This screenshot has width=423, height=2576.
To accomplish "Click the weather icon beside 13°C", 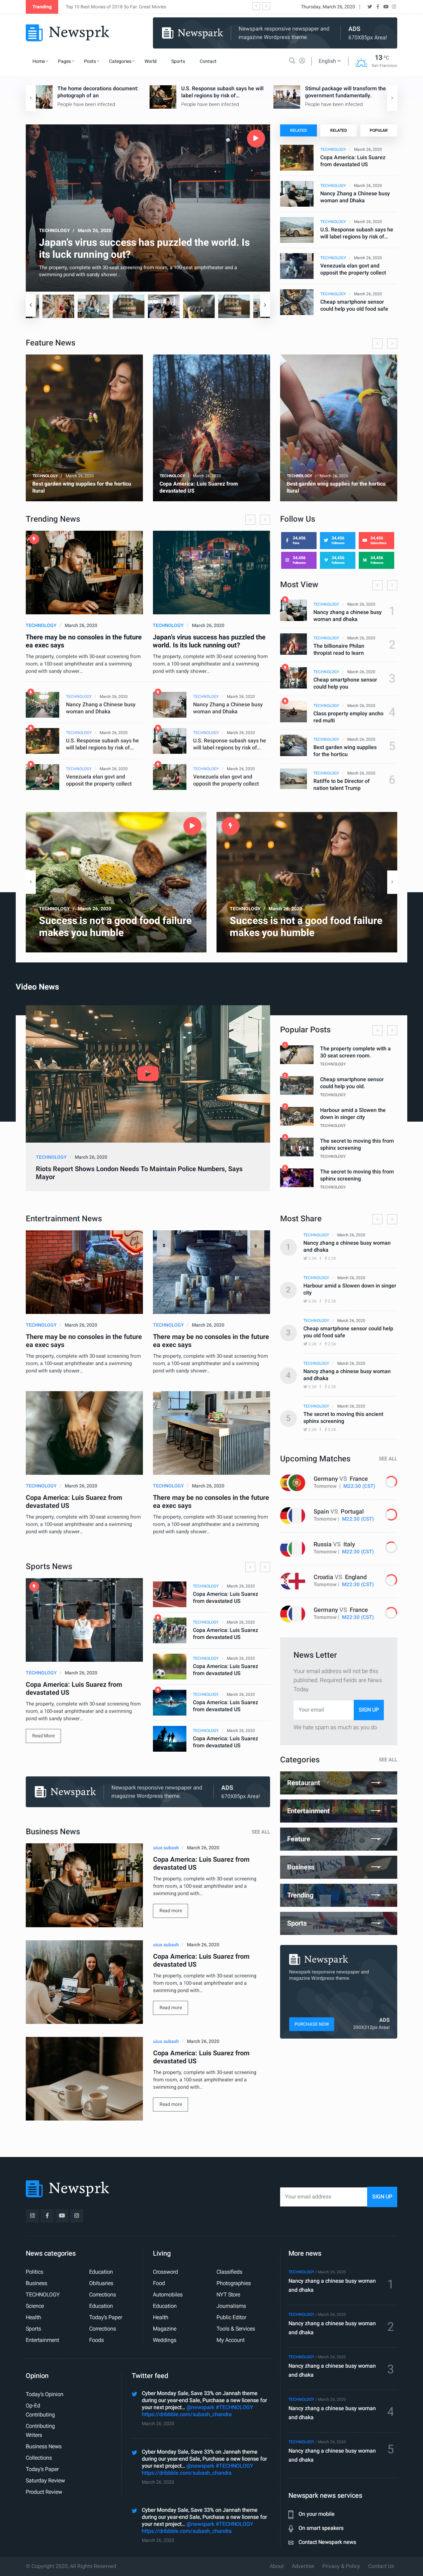I will pyautogui.click(x=361, y=62).
